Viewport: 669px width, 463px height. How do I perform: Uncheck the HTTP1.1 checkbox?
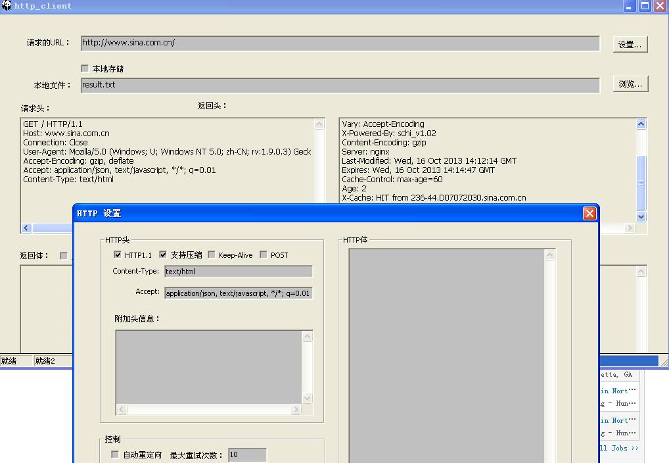118,255
